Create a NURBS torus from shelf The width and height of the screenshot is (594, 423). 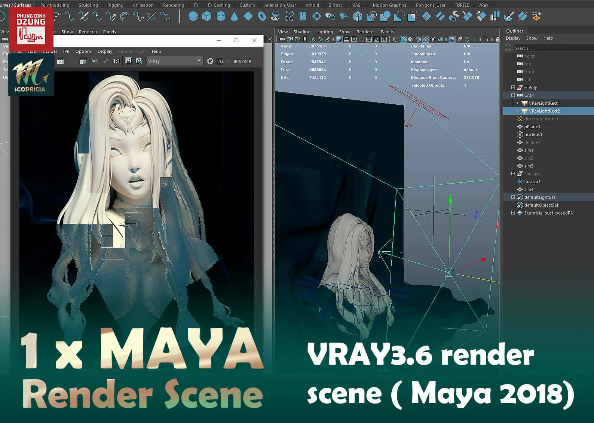(262, 16)
